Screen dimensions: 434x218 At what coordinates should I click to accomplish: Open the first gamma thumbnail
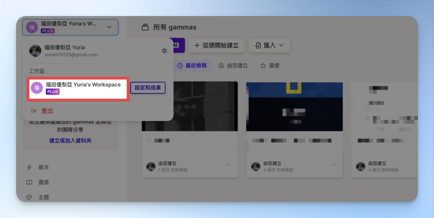[x=190, y=106]
